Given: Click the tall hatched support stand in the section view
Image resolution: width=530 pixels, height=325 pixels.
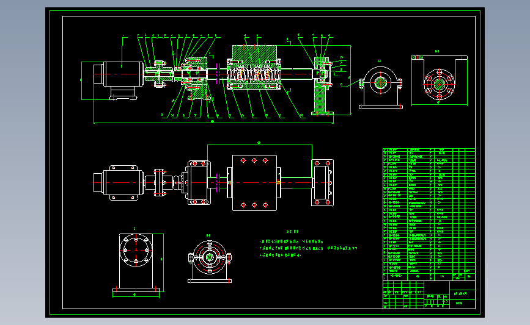Looking at the screenshot, I should pyautogui.click(x=322, y=87).
